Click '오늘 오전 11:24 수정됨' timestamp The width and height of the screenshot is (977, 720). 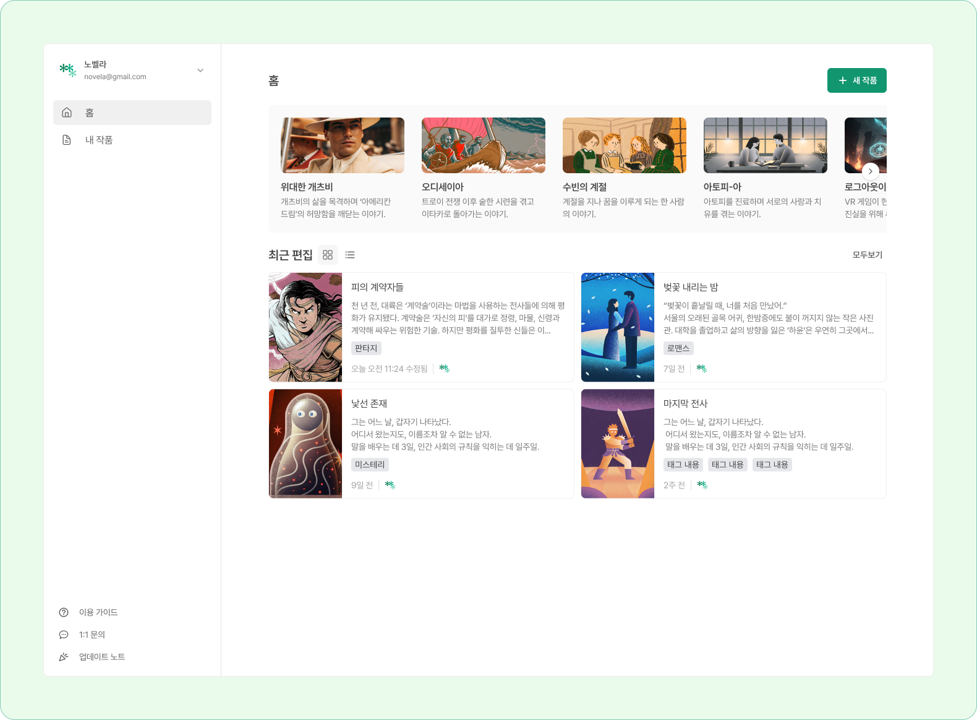click(390, 369)
